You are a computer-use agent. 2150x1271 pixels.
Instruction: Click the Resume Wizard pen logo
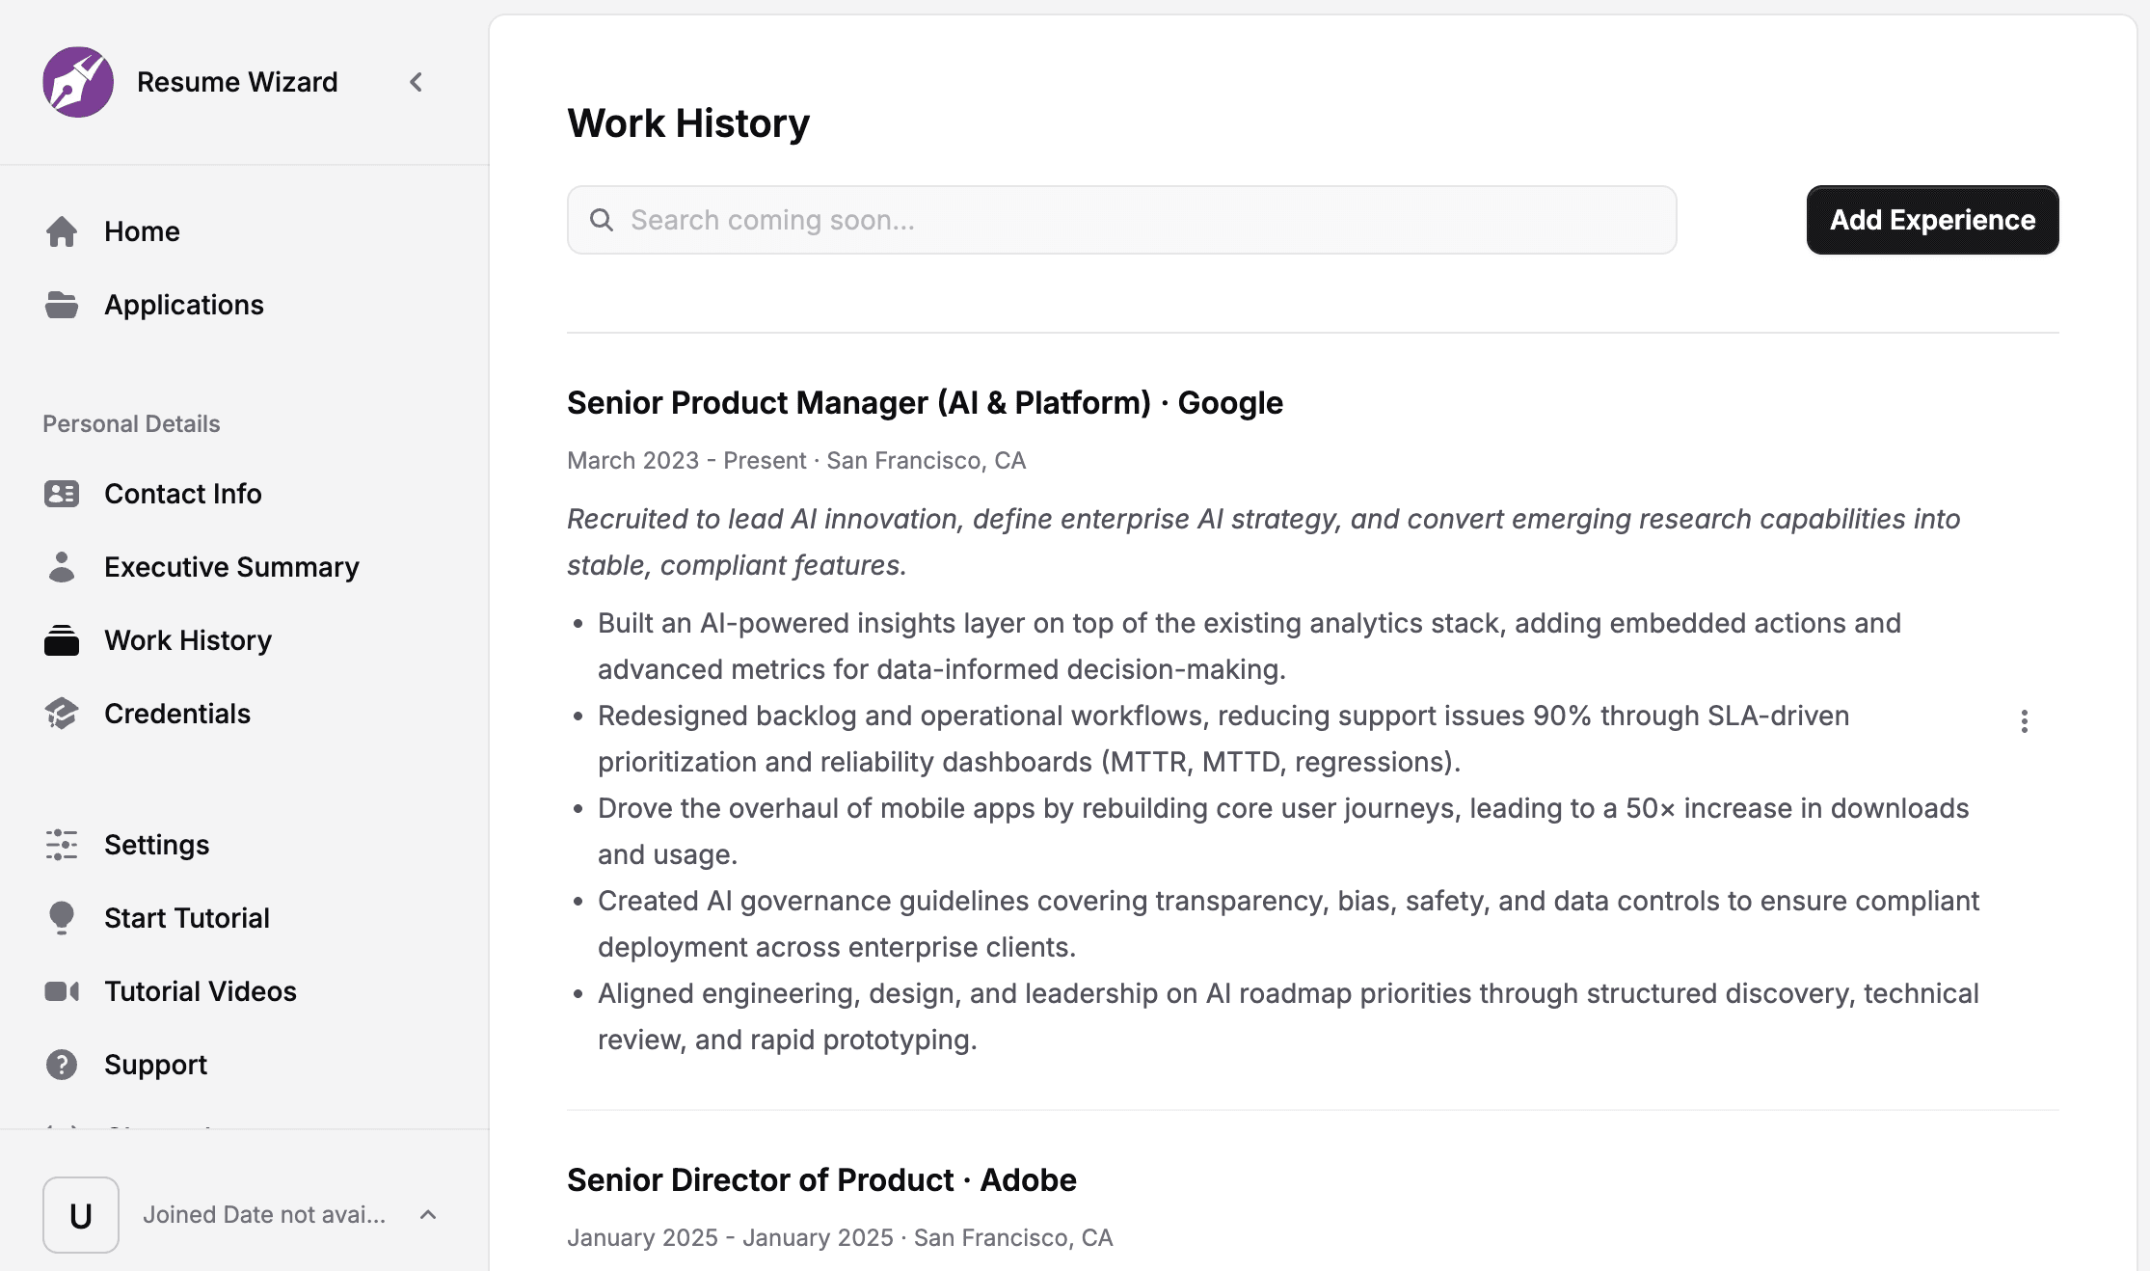click(x=78, y=82)
